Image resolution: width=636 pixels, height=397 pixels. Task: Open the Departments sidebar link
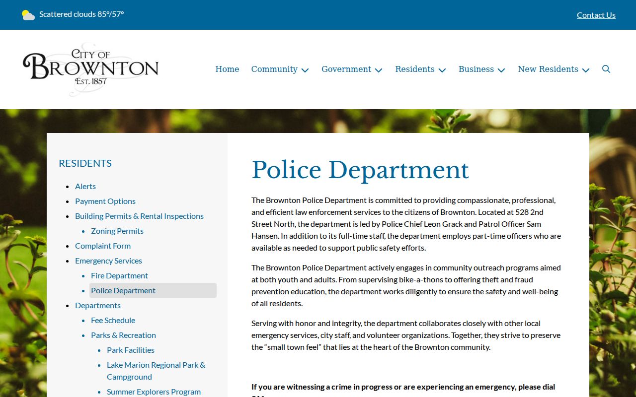(x=98, y=305)
